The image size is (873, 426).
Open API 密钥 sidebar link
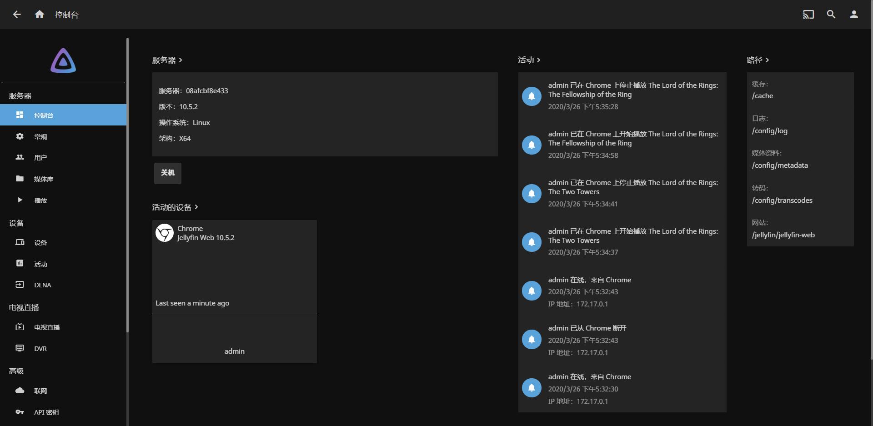(46, 412)
